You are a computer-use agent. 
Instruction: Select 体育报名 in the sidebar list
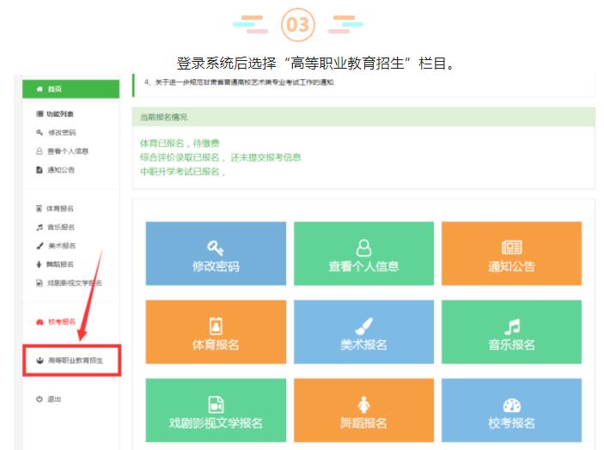pyautogui.click(x=60, y=209)
